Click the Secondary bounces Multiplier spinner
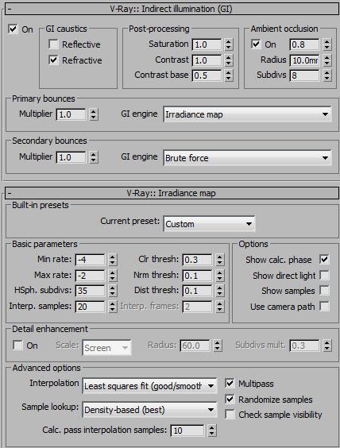The image size is (340, 448). pos(94,157)
